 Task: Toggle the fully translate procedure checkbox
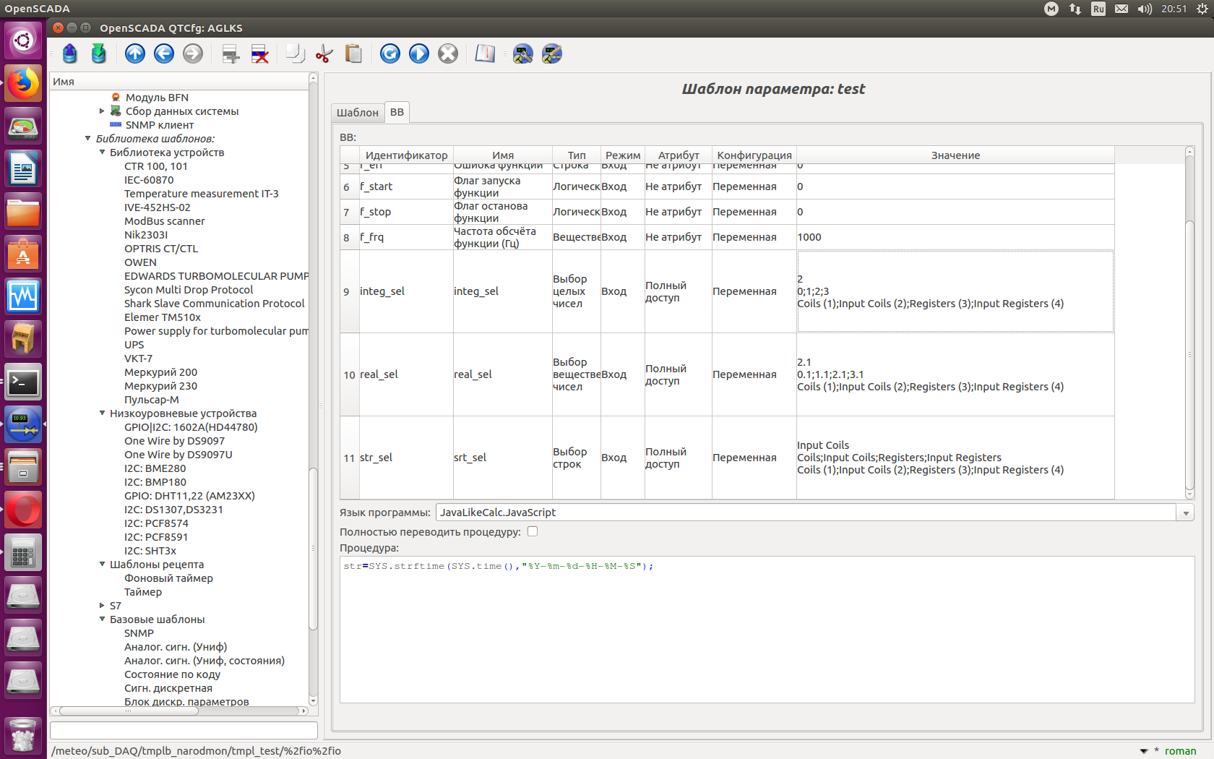click(x=533, y=531)
